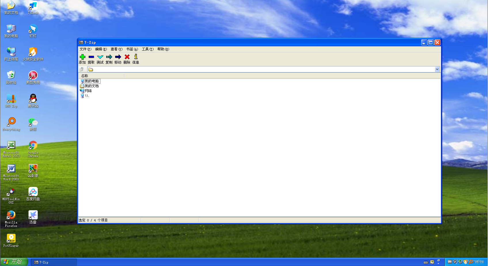Image resolution: width=488 pixels, height=266 pixels.
Task: Open the 书签(A) menu
Action: pyautogui.click(x=132, y=49)
